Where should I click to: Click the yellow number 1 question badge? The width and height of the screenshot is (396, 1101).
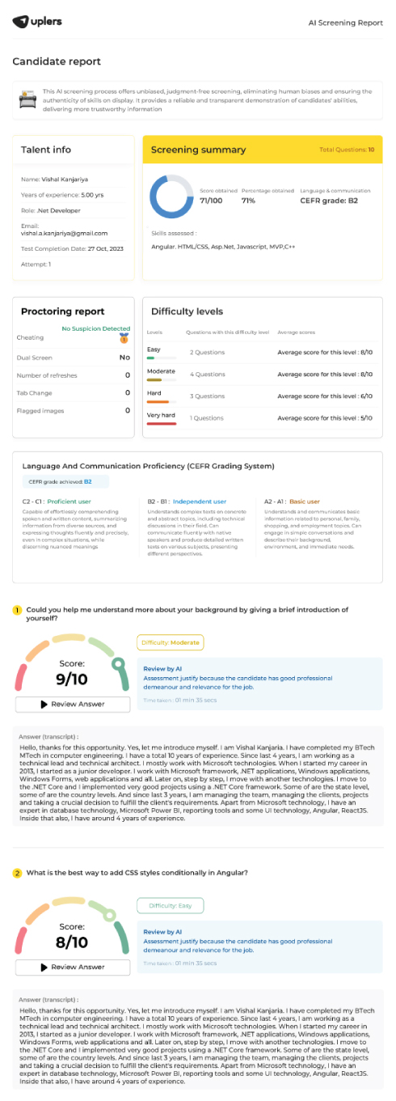click(18, 609)
